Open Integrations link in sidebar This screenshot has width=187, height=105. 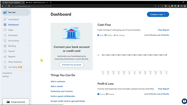7,73
